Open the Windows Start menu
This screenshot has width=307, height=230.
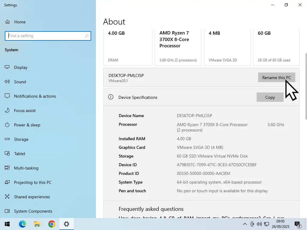click(x=7, y=224)
